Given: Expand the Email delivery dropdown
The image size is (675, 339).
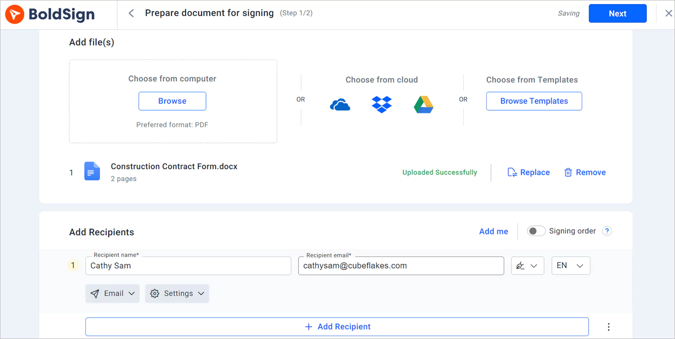Looking at the screenshot, I should [x=112, y=294].
